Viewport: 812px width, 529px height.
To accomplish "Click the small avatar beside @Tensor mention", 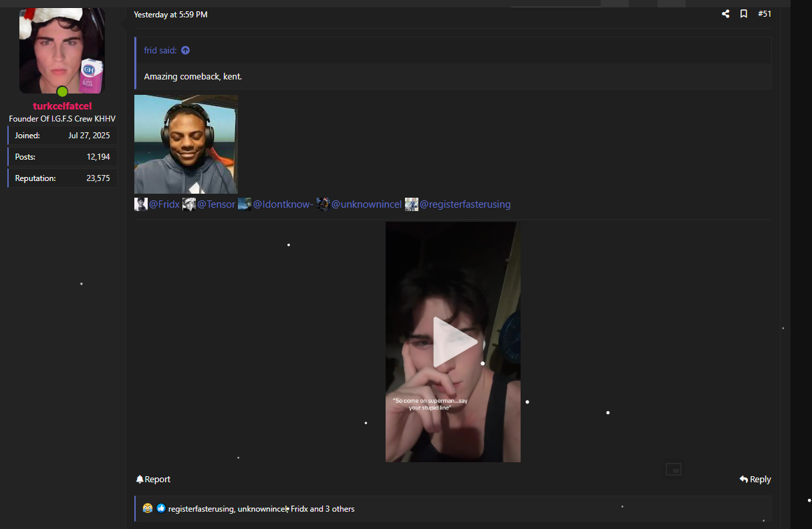I will pos(189,204).
